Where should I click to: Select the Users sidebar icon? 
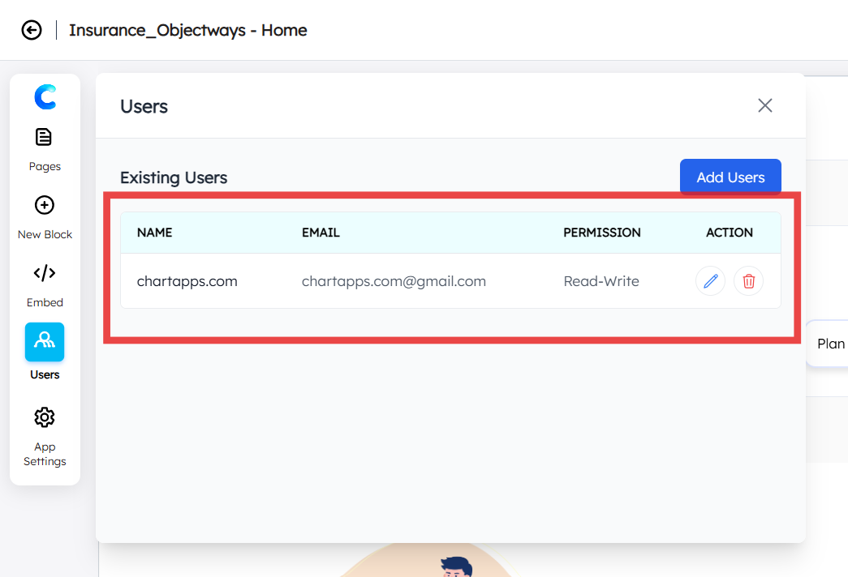[45, 342]
